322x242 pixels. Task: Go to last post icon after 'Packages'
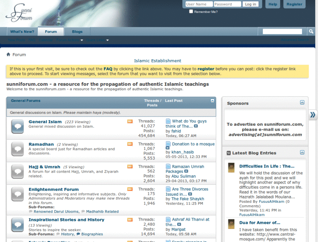[x=186, y=171]
